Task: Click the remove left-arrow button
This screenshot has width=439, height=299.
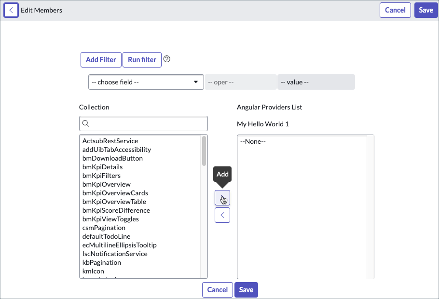Action: 222,215
